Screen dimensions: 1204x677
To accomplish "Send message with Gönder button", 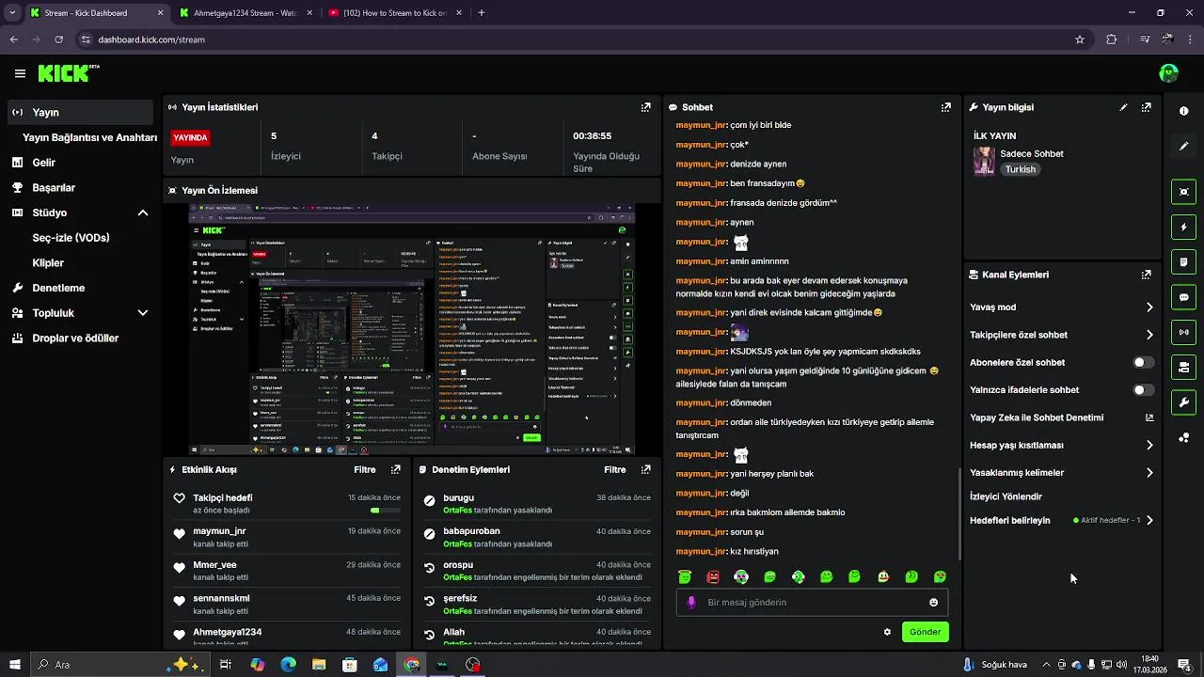I will click(925, 632).
